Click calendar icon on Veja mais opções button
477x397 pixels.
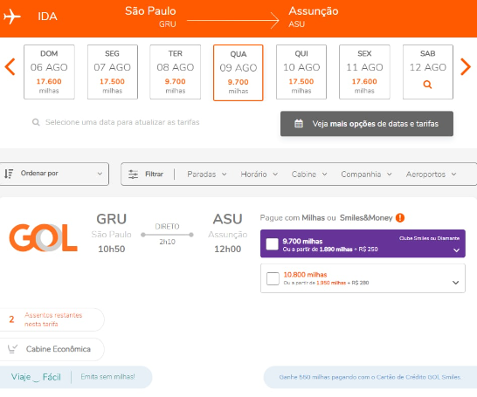[299, 124]
